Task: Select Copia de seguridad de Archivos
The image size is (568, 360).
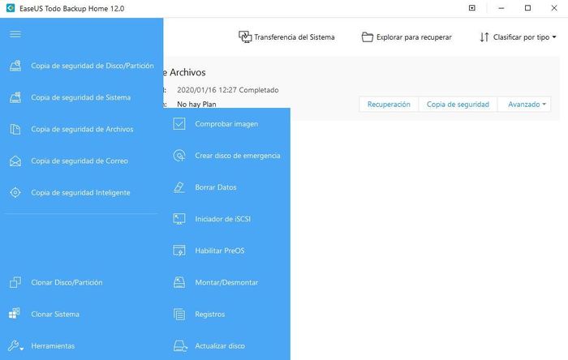Action: click(x=82, y=129)
